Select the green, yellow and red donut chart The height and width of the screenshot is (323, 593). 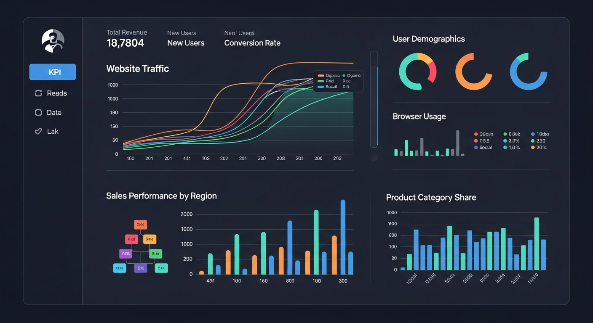[417, 71]
